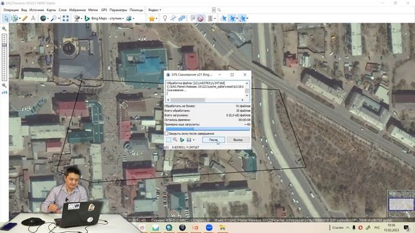Click РУС language indicator in tray
The image size is (415, 233).
pyautogui.click(x=377, y=227)
